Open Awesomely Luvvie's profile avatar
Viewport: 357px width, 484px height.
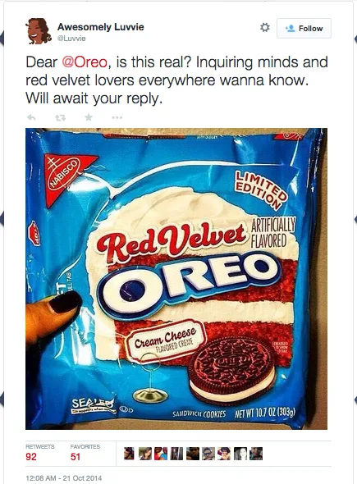coord(38,31)
